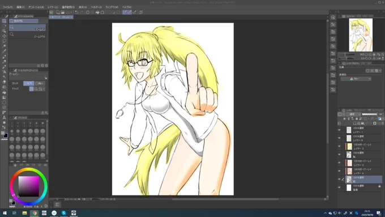Open フィルター (Filter) menu

pyautogui.click(x=96, y=7)
